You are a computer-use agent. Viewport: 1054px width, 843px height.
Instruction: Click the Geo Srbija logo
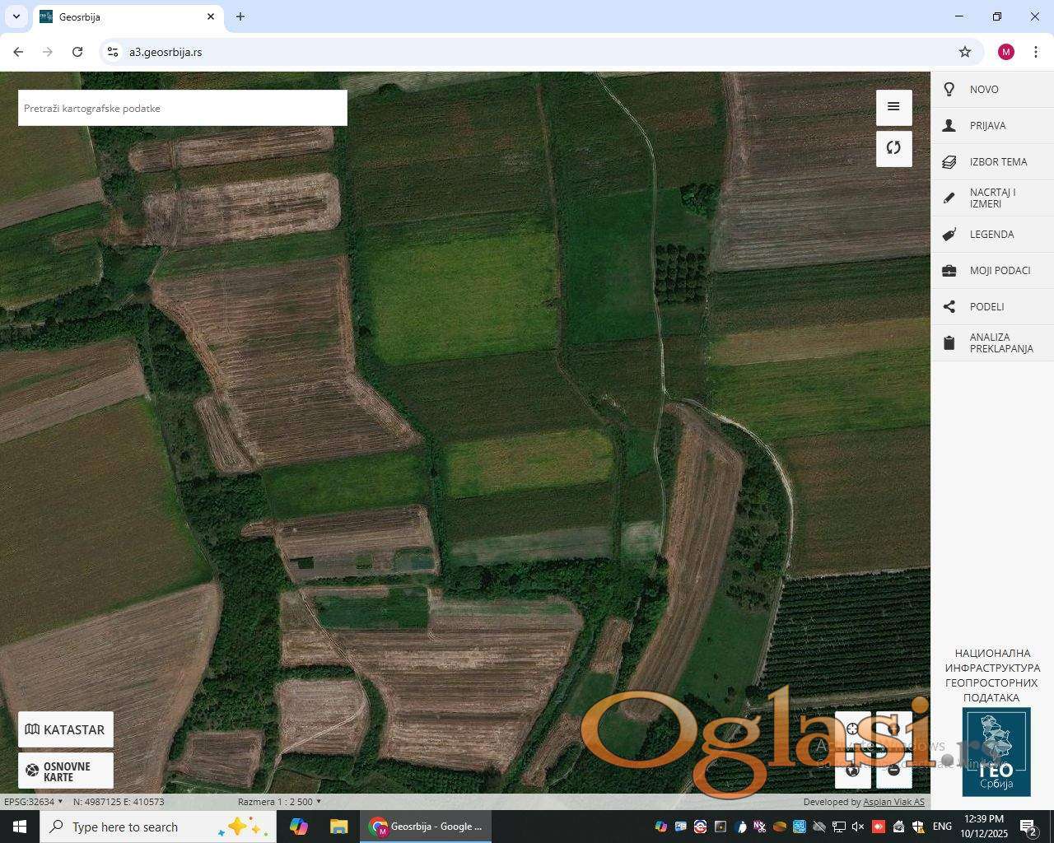coord(996,752)
